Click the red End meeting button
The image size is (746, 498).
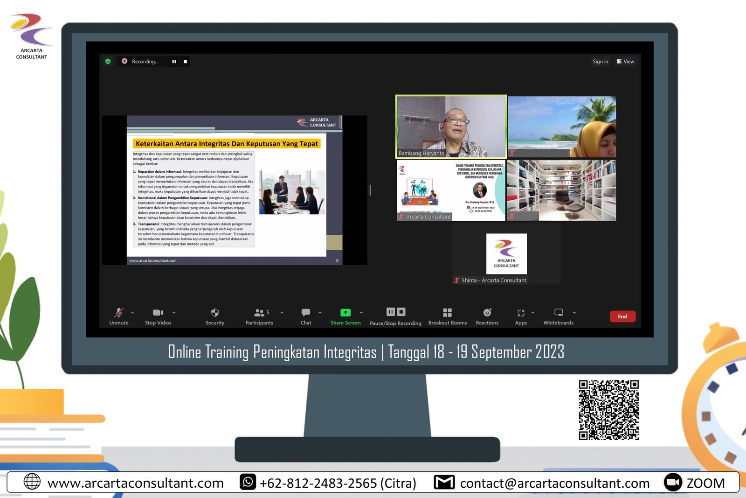pyautogui.click(x=622, y=316)
